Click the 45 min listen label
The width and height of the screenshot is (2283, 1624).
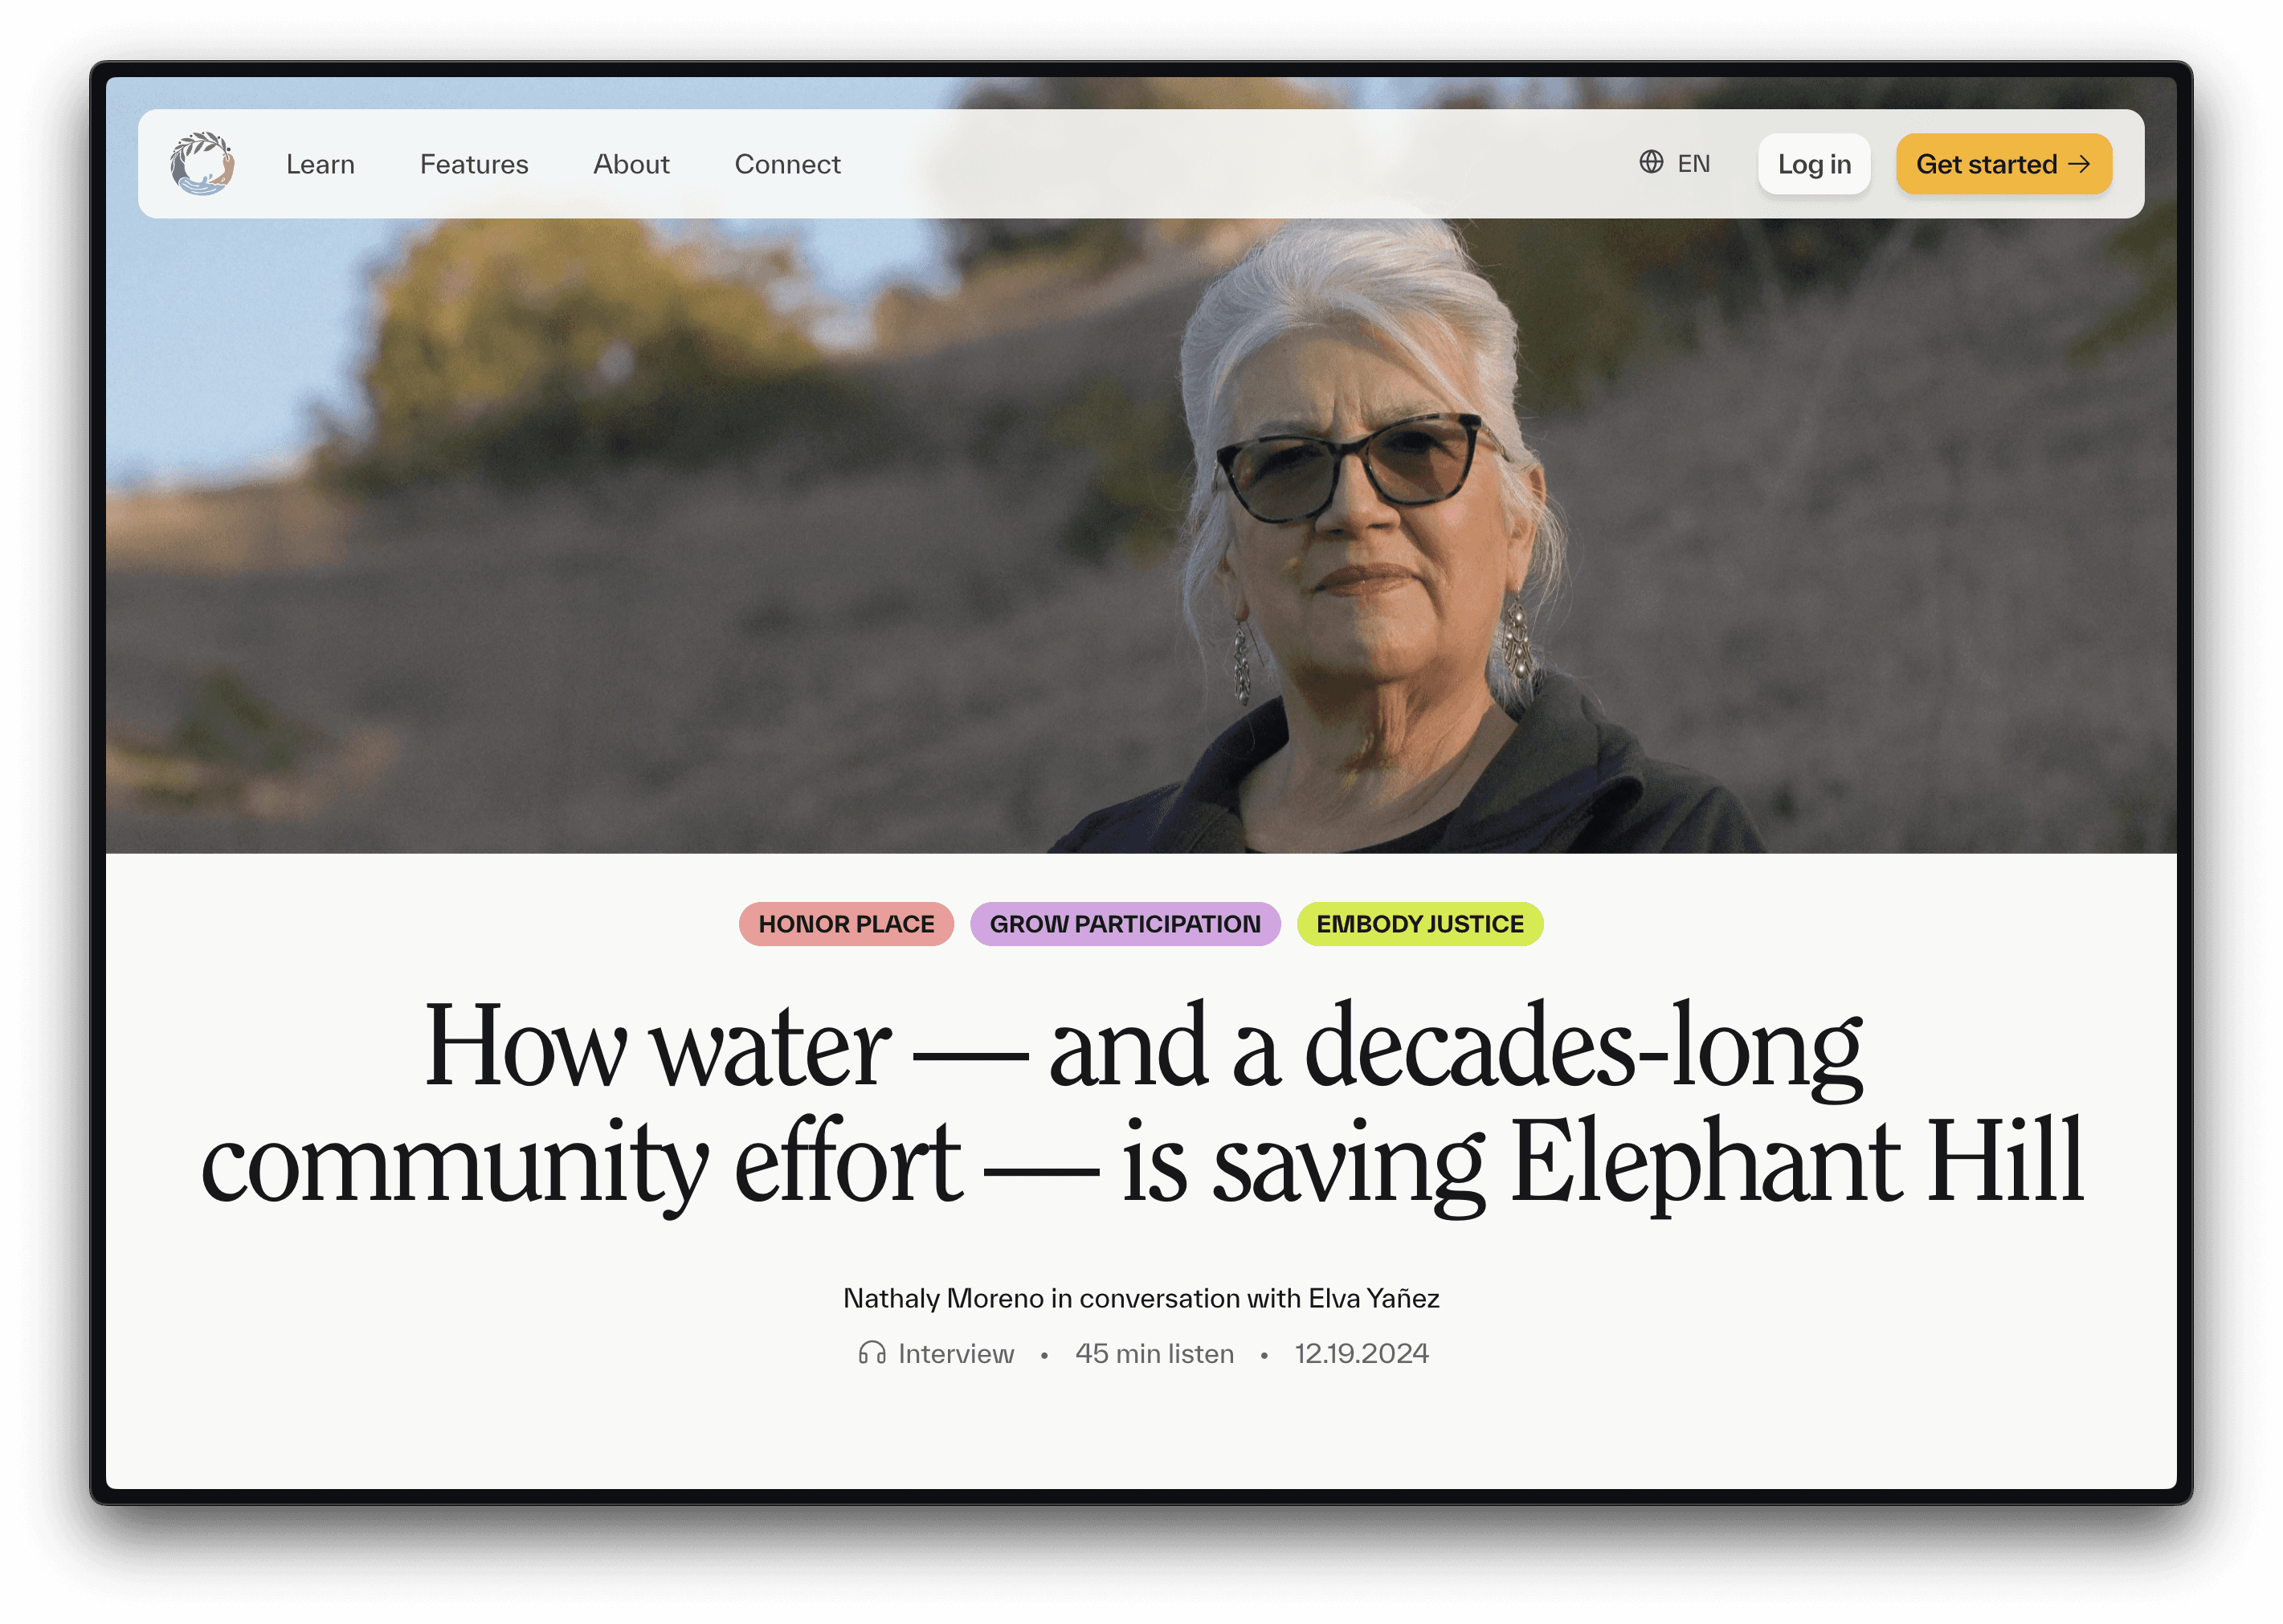pos(1154,1354)
